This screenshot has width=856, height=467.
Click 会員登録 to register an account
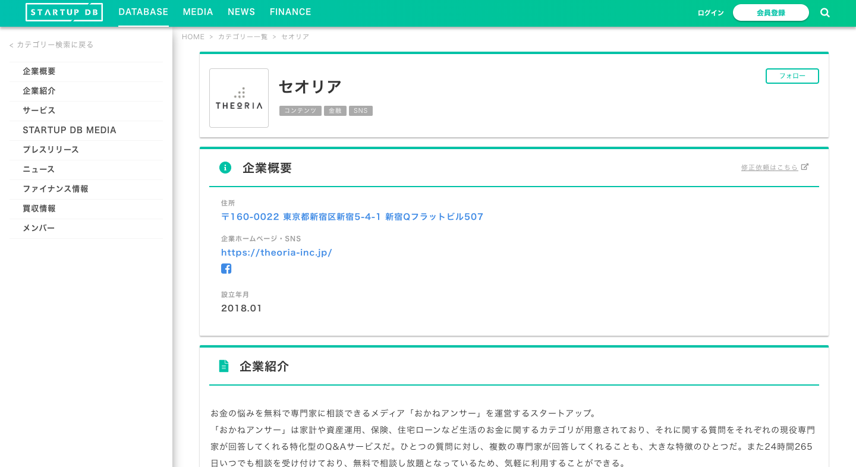[x=771, y=12]
